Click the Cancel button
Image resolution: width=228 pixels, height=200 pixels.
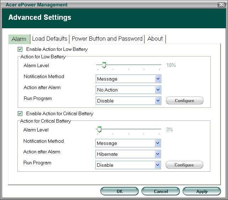coord(161,191)
